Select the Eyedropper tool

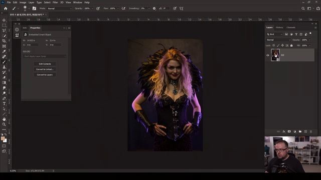click(x=4, y=51)
